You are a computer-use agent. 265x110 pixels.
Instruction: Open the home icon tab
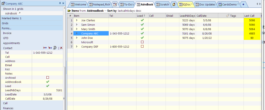point(174,5)
